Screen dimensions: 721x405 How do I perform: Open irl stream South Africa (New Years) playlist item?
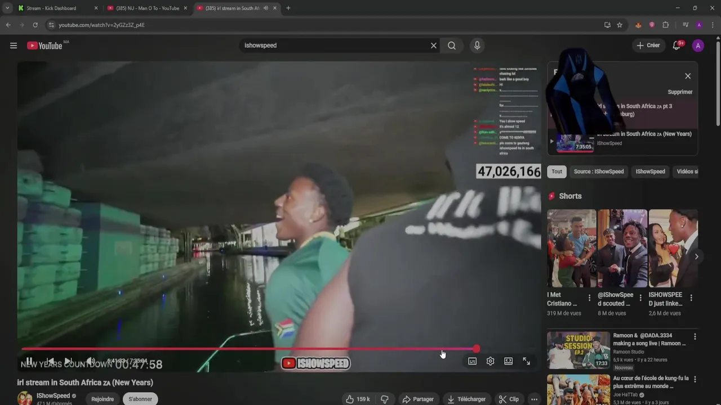click(x=624, y=143)
